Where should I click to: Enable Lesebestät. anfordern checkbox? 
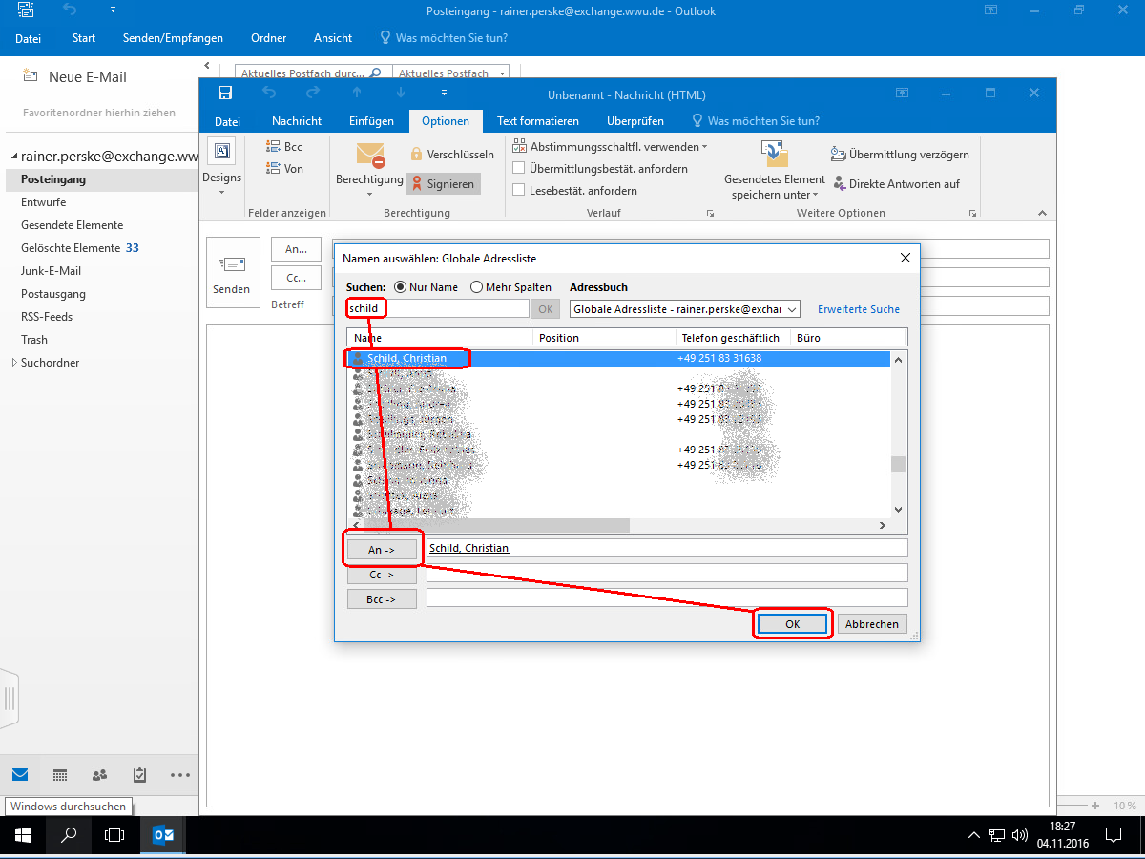click(x=519, y=190)
